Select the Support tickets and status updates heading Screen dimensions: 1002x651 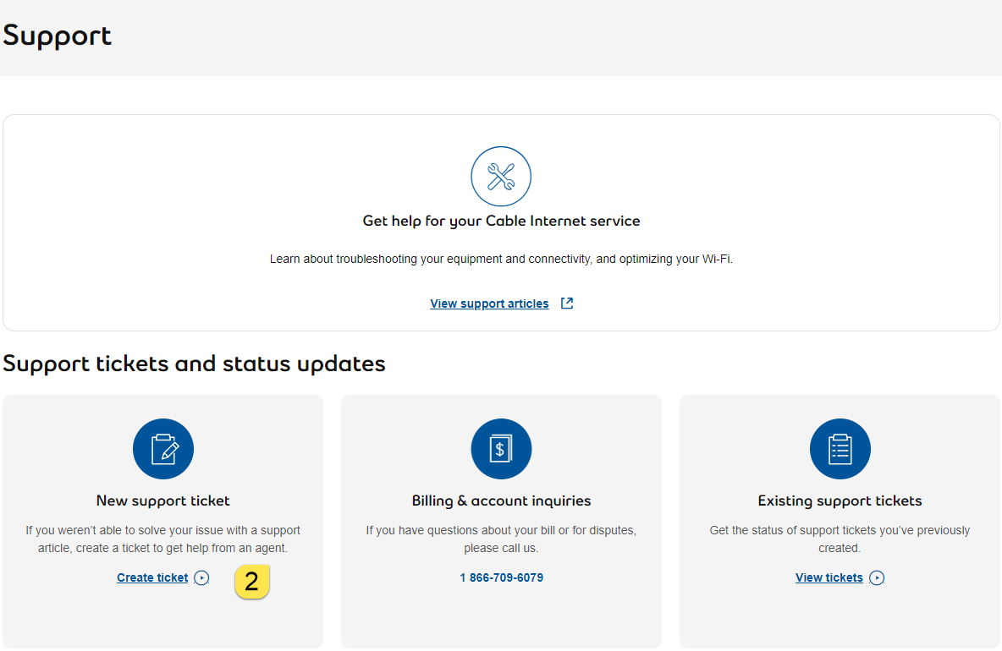coord(193,364)
